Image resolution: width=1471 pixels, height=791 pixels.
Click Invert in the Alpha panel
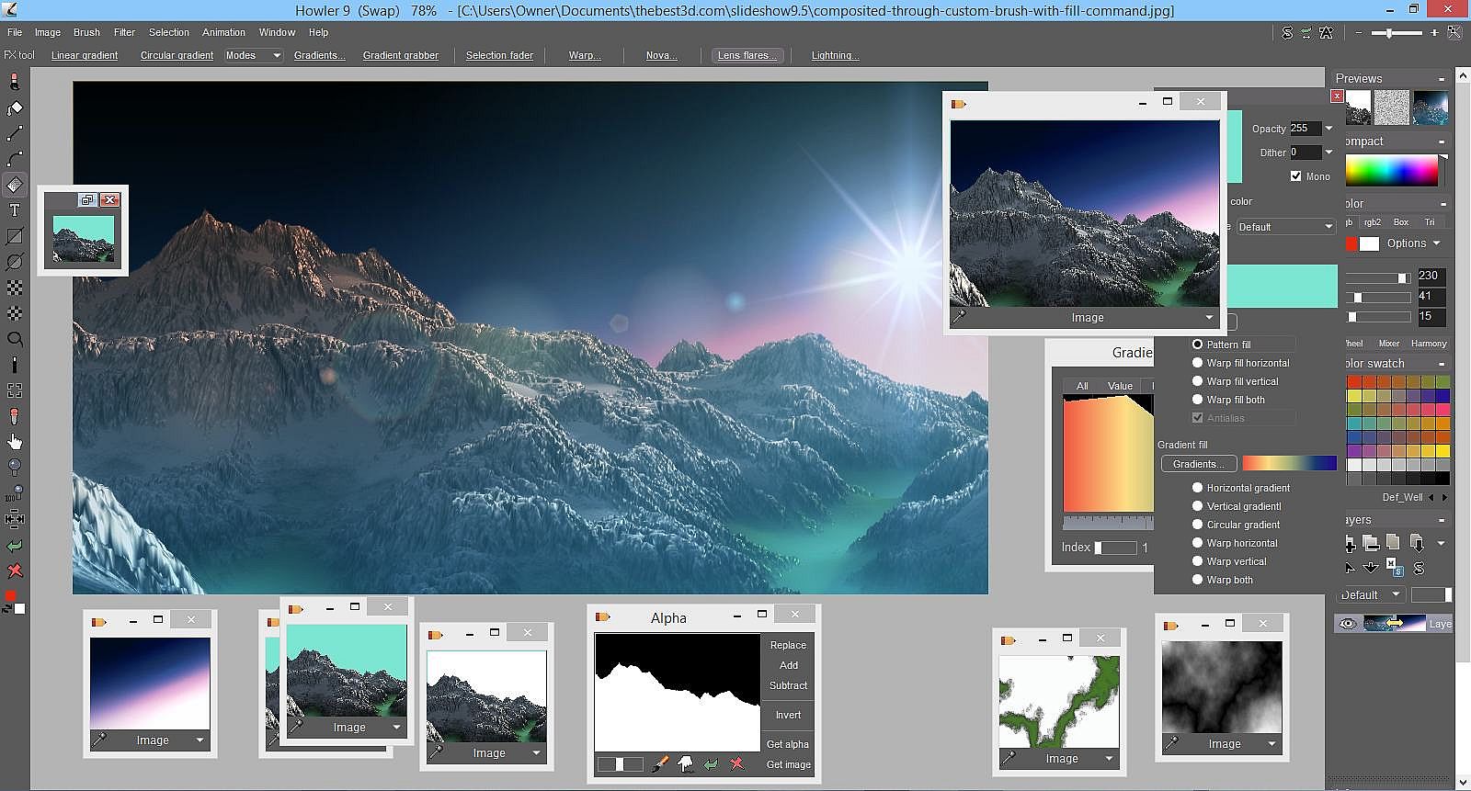[788, 715]
